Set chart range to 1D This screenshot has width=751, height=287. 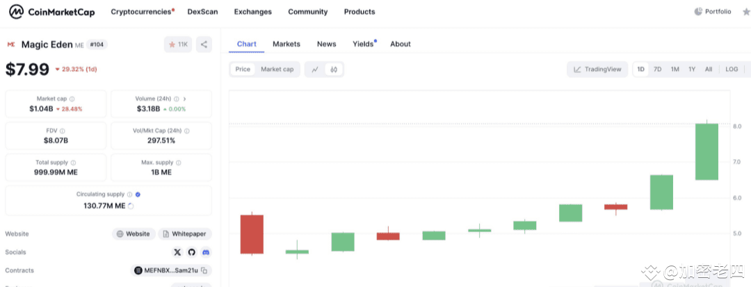pos(641,69)
